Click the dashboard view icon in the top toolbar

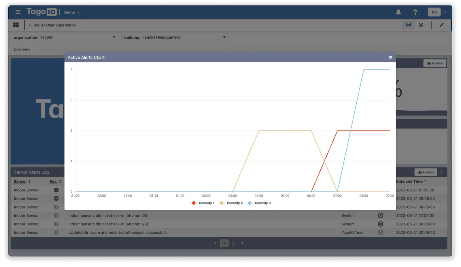pos(408,25)
